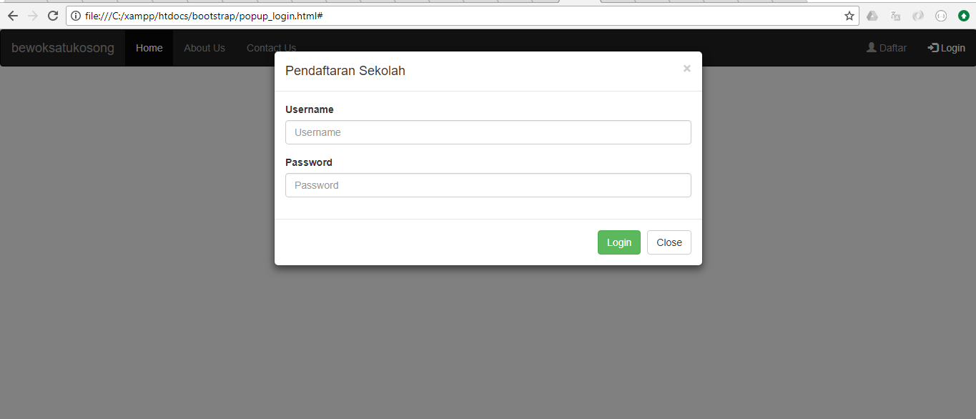Click the green upload arrow extension icon

pos(964,16)
